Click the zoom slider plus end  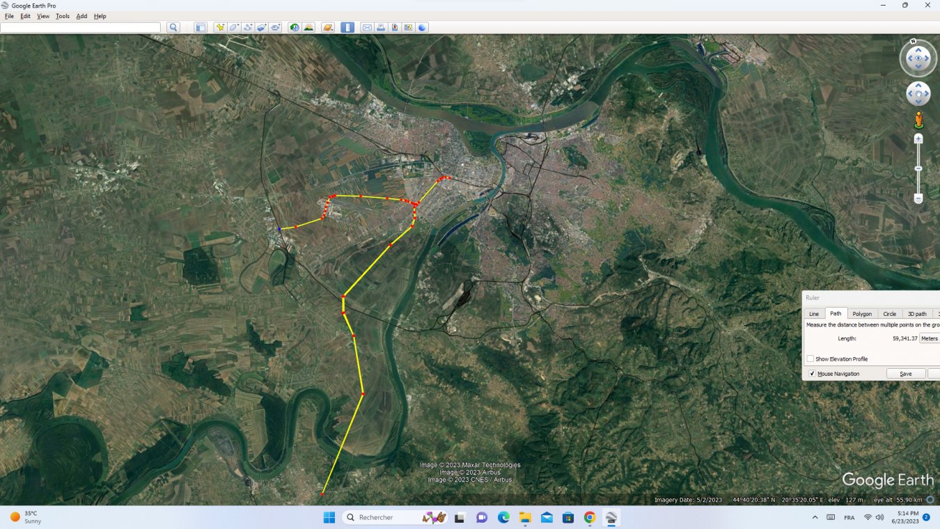click(x=918, y=139)
